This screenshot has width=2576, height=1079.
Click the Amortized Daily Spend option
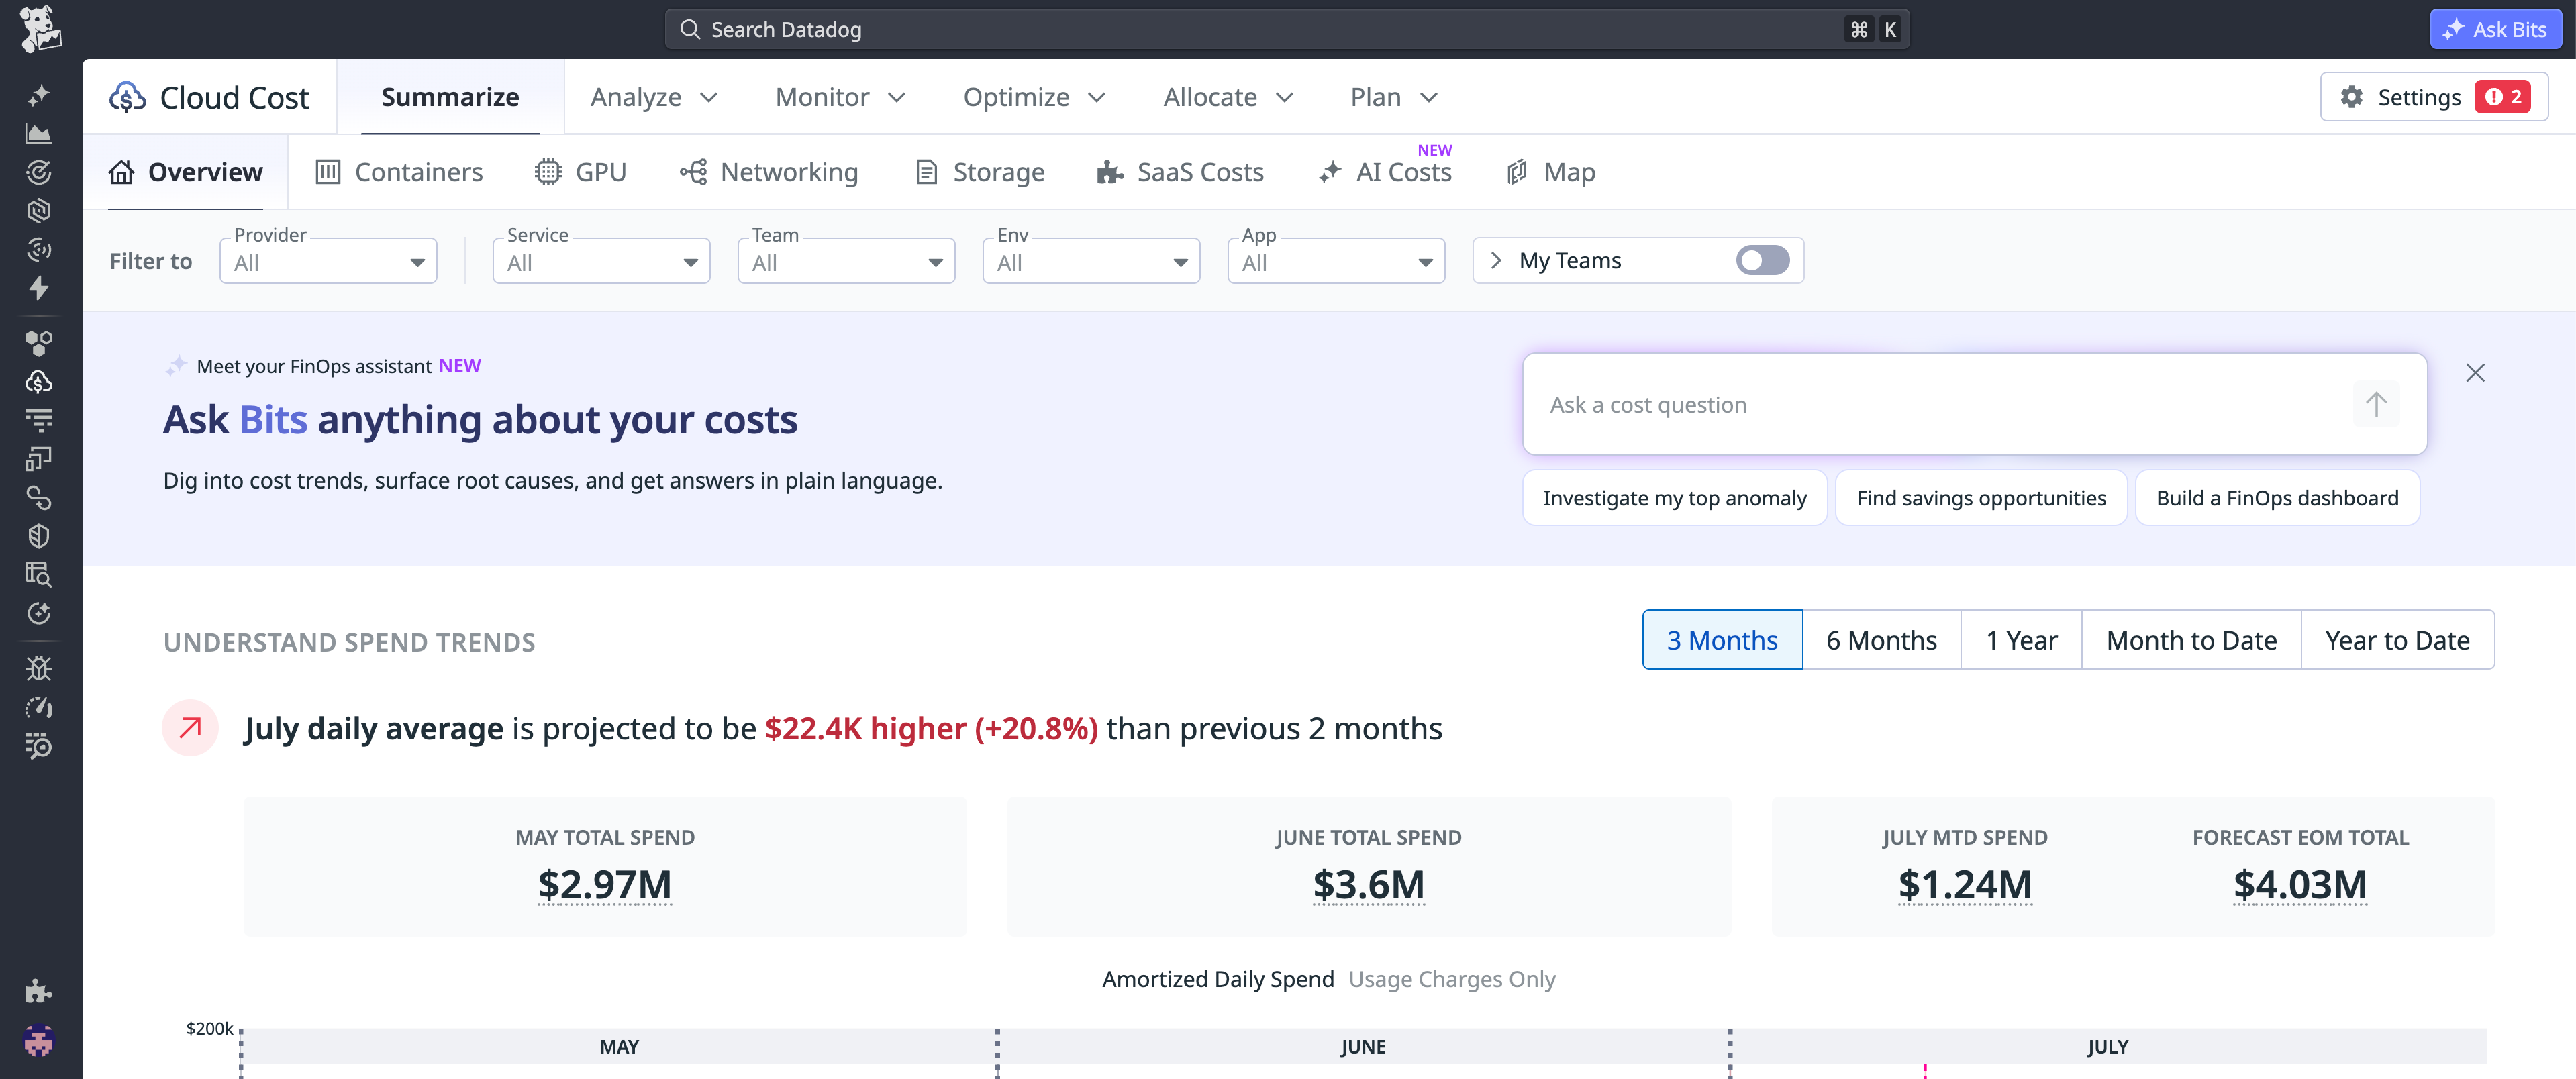1218,979
